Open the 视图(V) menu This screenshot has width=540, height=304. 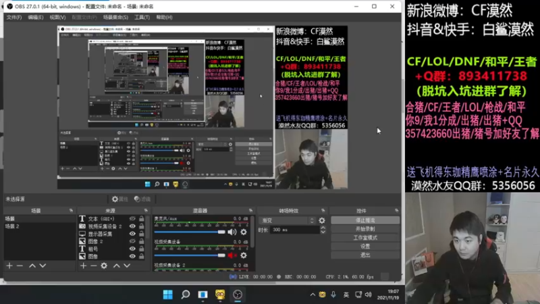tap(57, 18)
